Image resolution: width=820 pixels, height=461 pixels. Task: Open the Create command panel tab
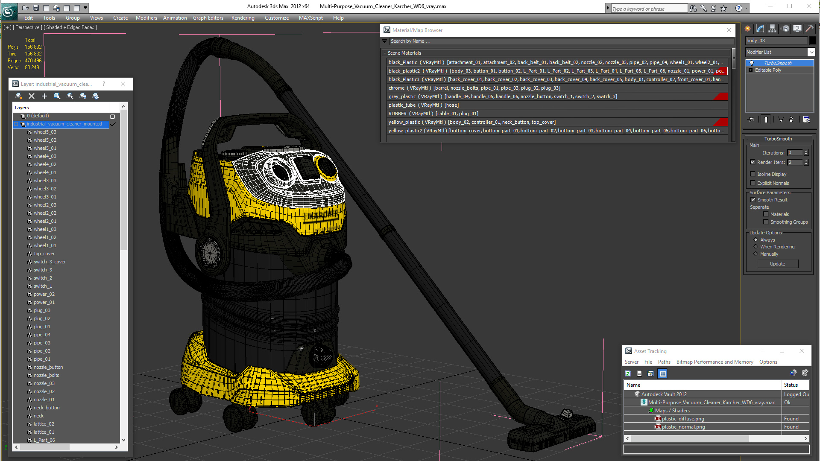pyautogui.click(x=748, y=29)
